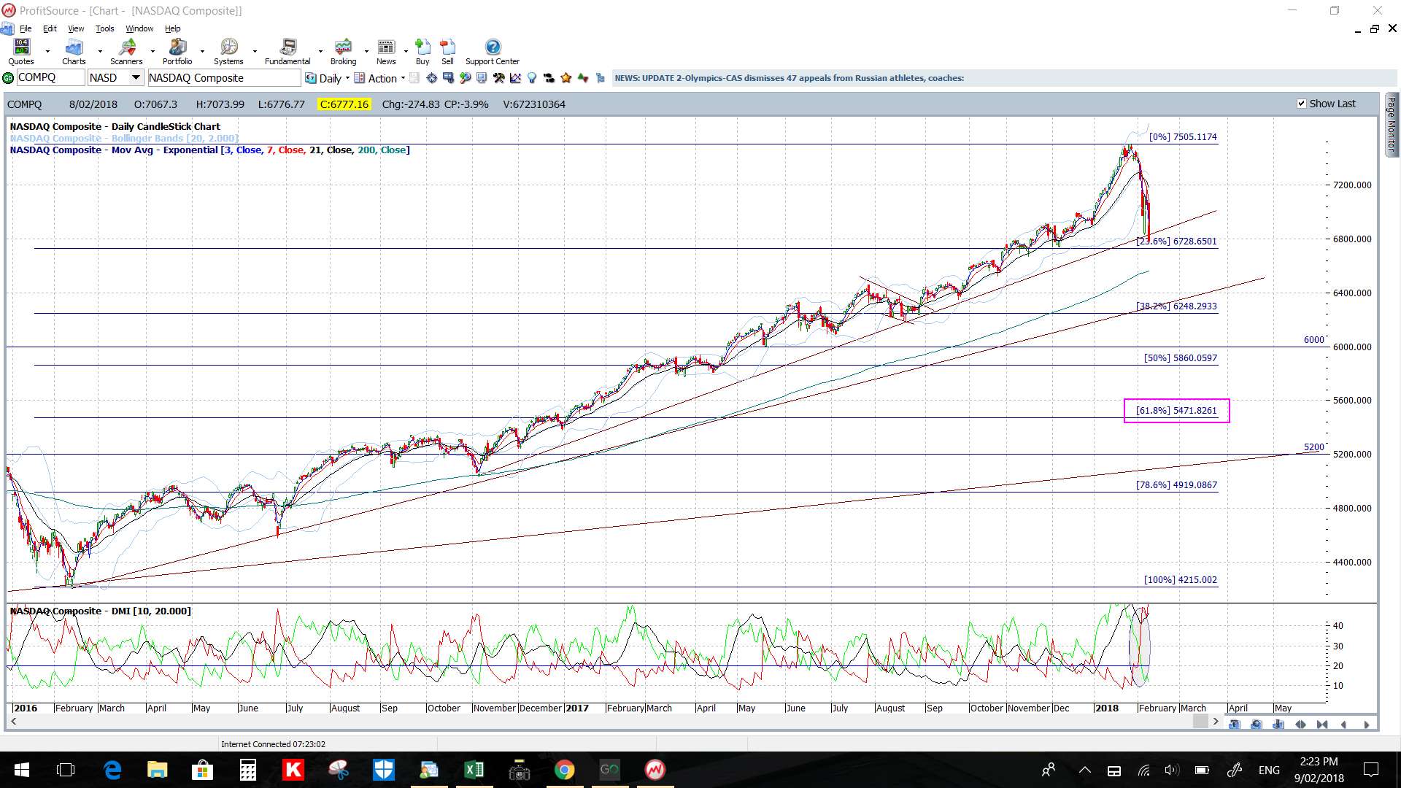Click the green-red arrows icon
Screen dimensions: 1401x788
click(x=583, y=78)
